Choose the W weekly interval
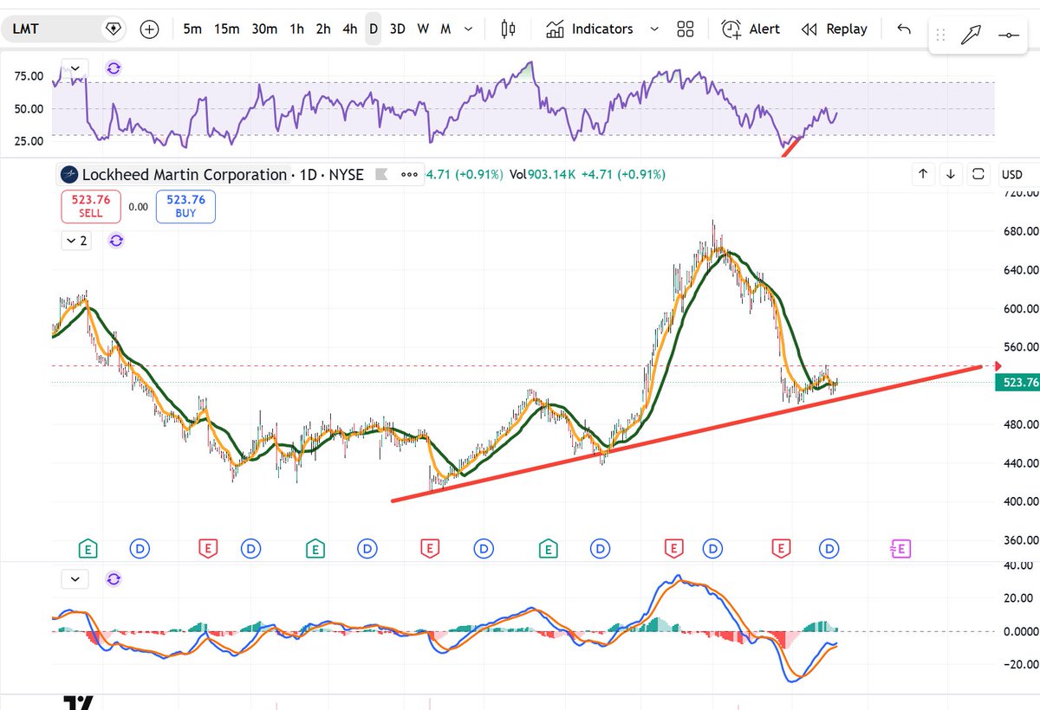This screenshot has height=710, width=1040. coord(423,29)
